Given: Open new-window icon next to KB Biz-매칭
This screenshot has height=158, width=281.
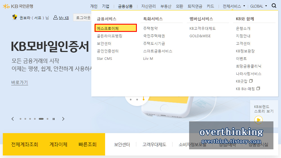Looking at the screenshot, I should point(258,88).
